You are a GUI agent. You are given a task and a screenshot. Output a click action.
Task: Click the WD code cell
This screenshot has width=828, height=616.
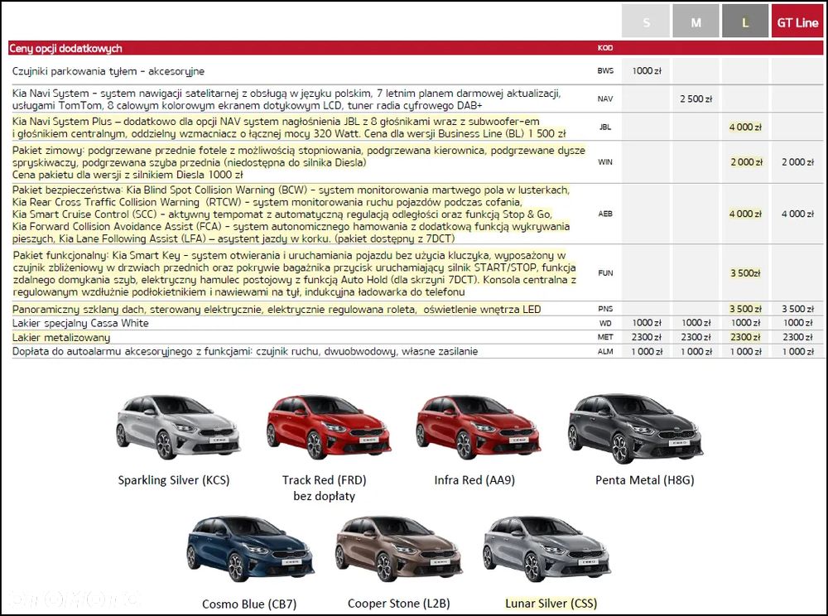click(605, 323)
